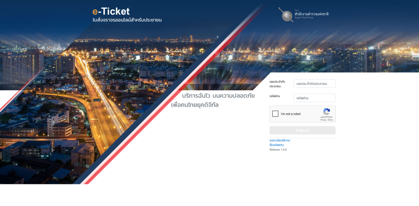Open the ลืมรหัสผ่าน forgot password link

click(x=277, y=145)
